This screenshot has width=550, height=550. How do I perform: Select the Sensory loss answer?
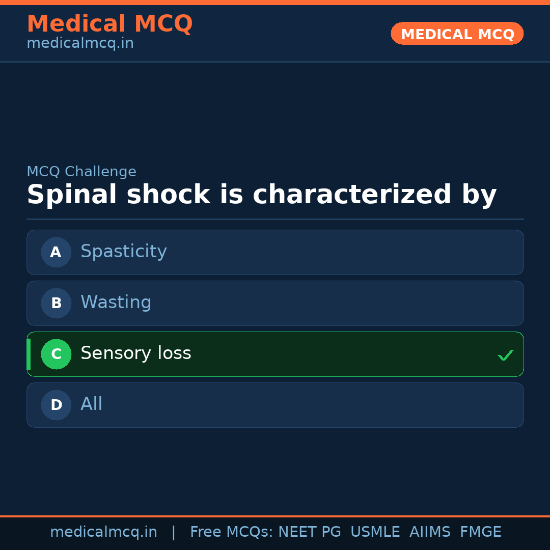(x=275, y=354)
